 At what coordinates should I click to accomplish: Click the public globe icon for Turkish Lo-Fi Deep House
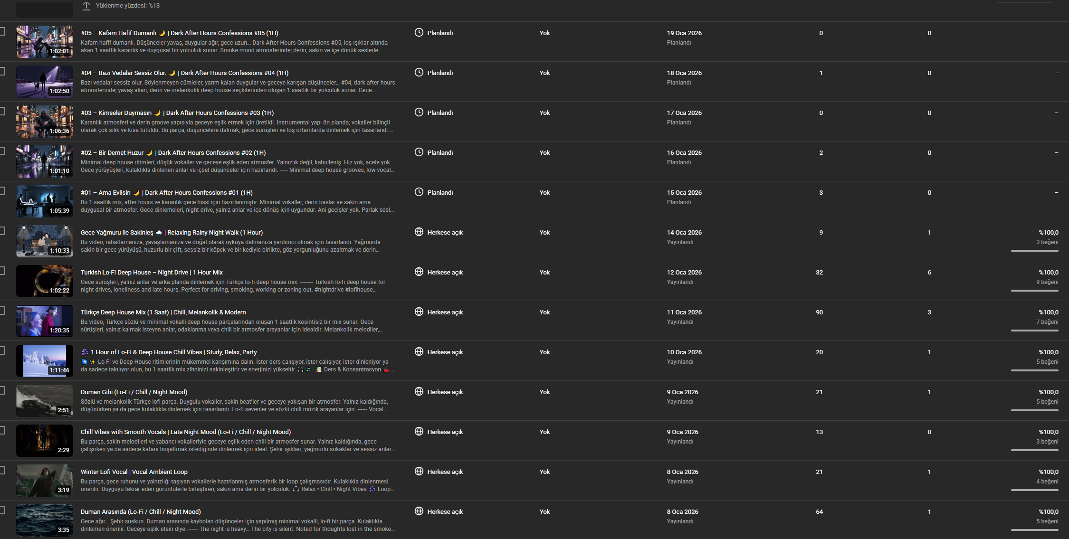[x=419, y=272]
